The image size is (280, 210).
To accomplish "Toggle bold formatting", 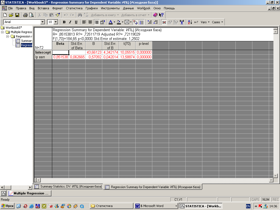I will click(64, 22).
